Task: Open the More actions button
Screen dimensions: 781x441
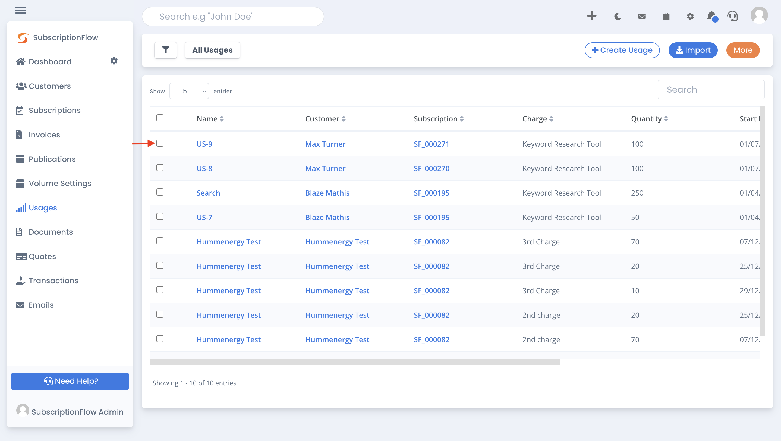Action: click(743, 50)
